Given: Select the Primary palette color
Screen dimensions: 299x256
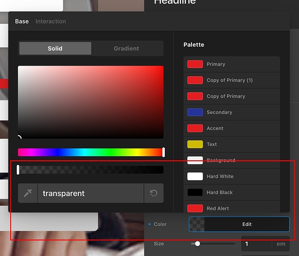Looking at the screenshot, I should click(x=231, y=64).
